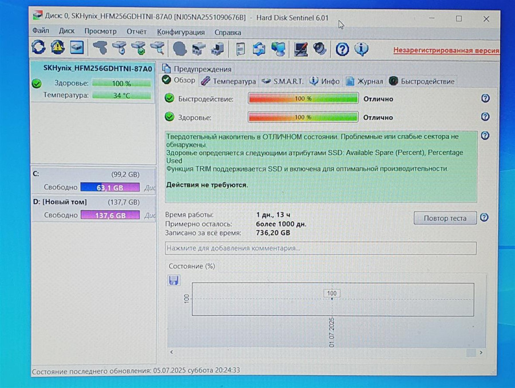Viewport: 515px width, 388px height.
Task: Open the Диск menu
Action: [x=67, y=31]
